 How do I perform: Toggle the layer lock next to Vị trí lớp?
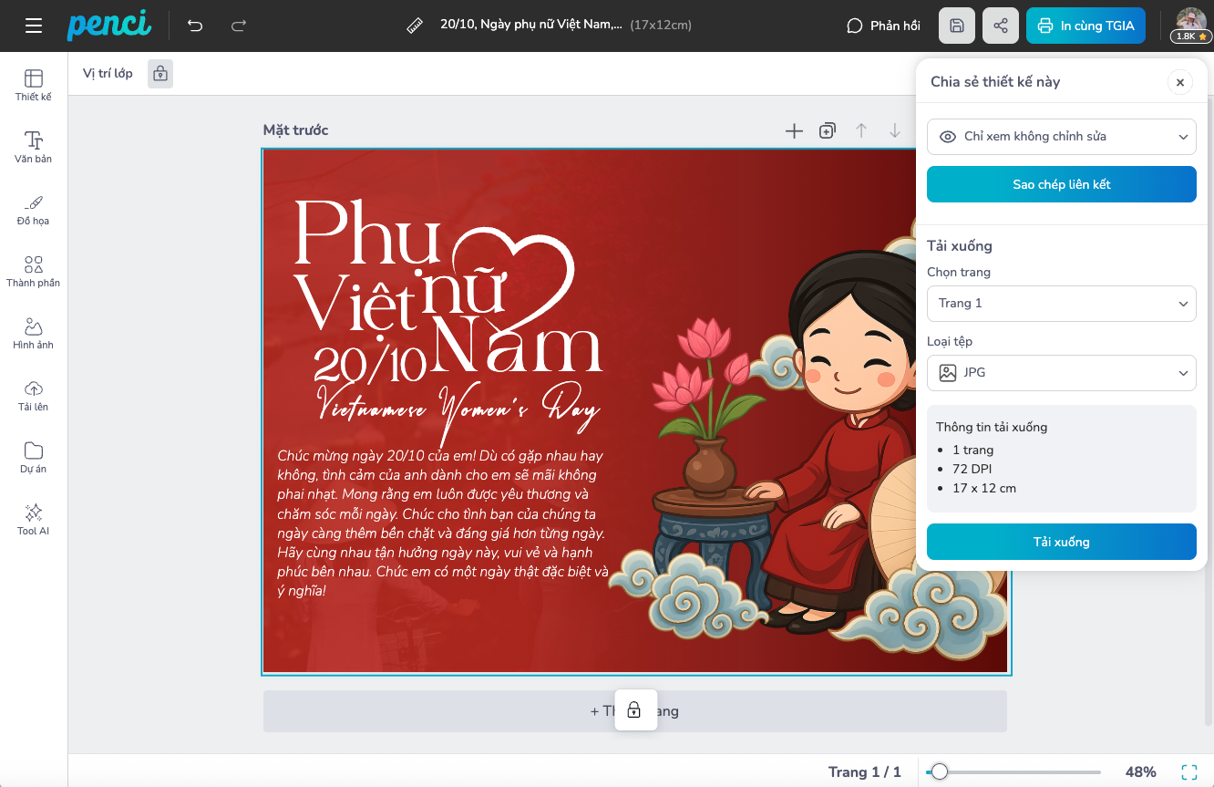(160, 74)
